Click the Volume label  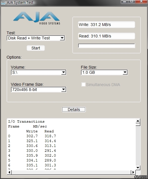[x=18, y=67]
